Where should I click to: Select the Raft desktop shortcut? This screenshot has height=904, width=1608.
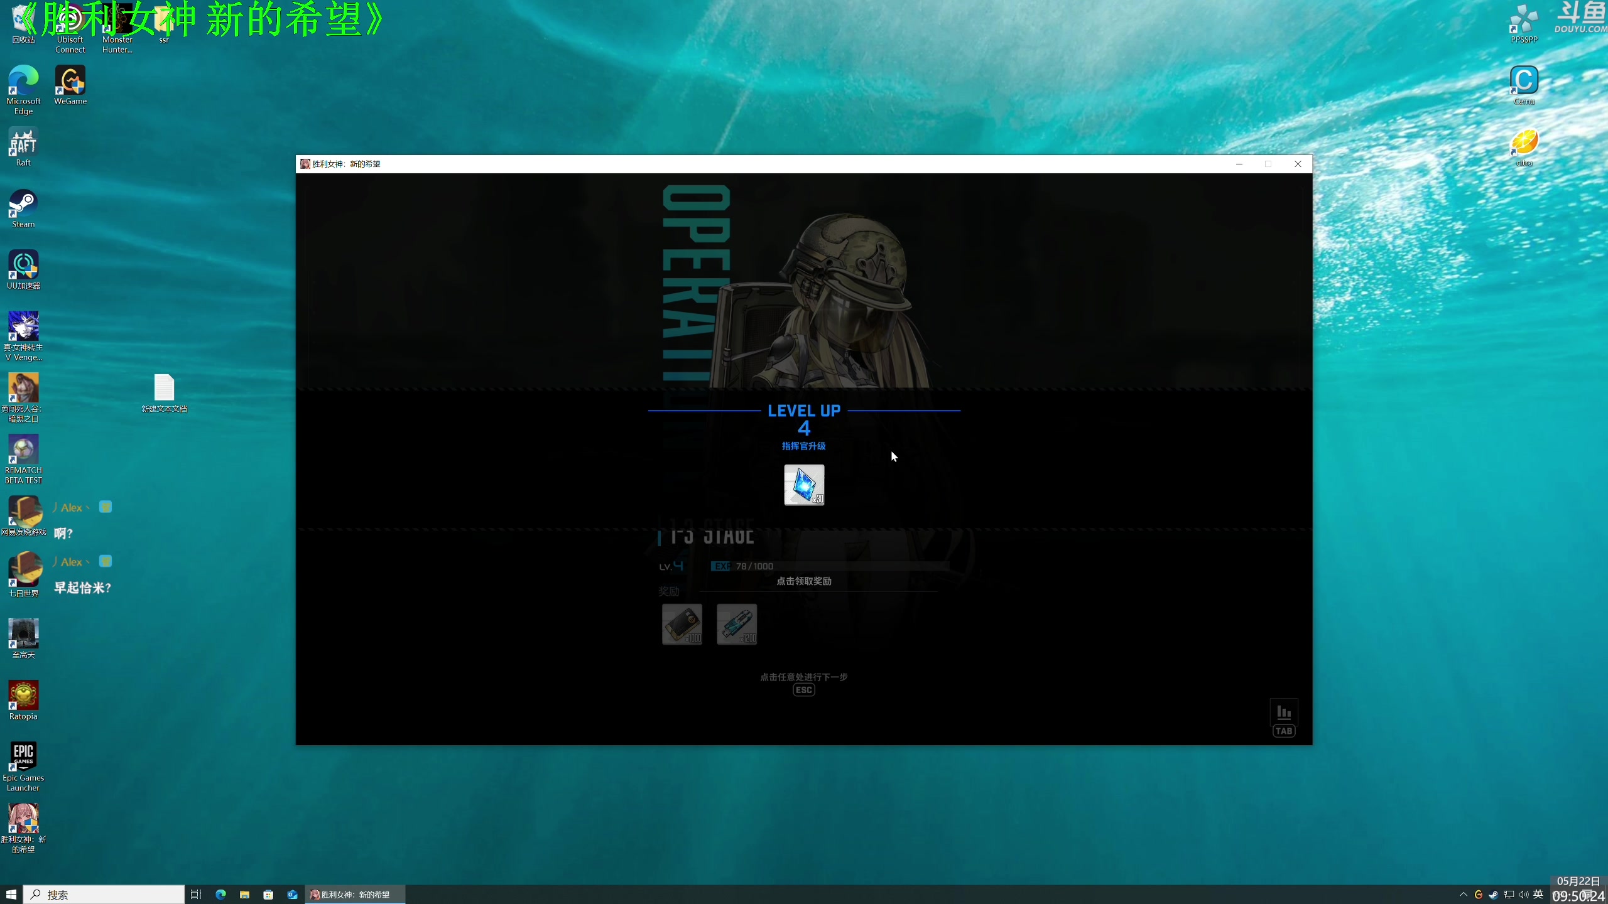pos(23,146)
